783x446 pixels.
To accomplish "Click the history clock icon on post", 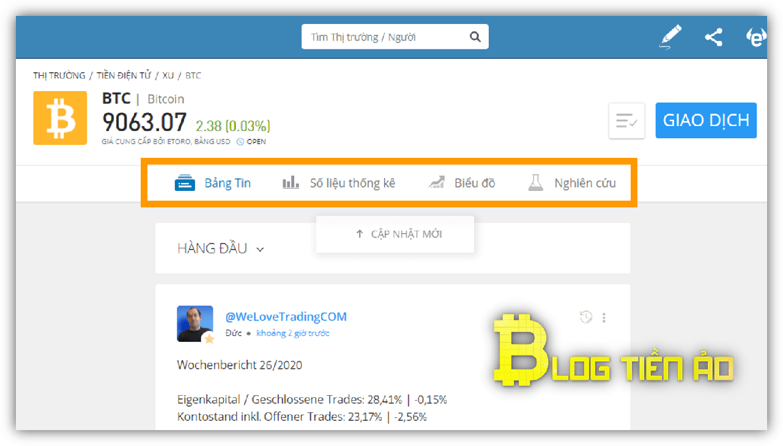I will [x=586, y=317].
